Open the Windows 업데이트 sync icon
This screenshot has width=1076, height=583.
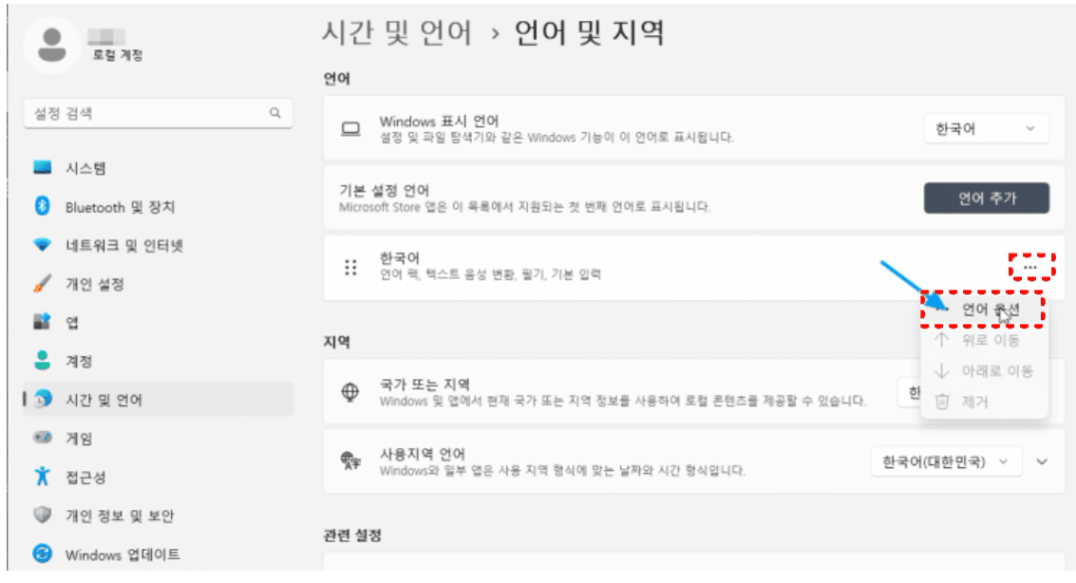coord(42,553)
